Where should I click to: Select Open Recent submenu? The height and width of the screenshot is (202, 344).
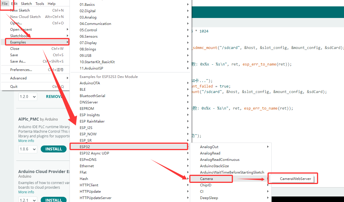pyautogui.click(x=35, y=29)
